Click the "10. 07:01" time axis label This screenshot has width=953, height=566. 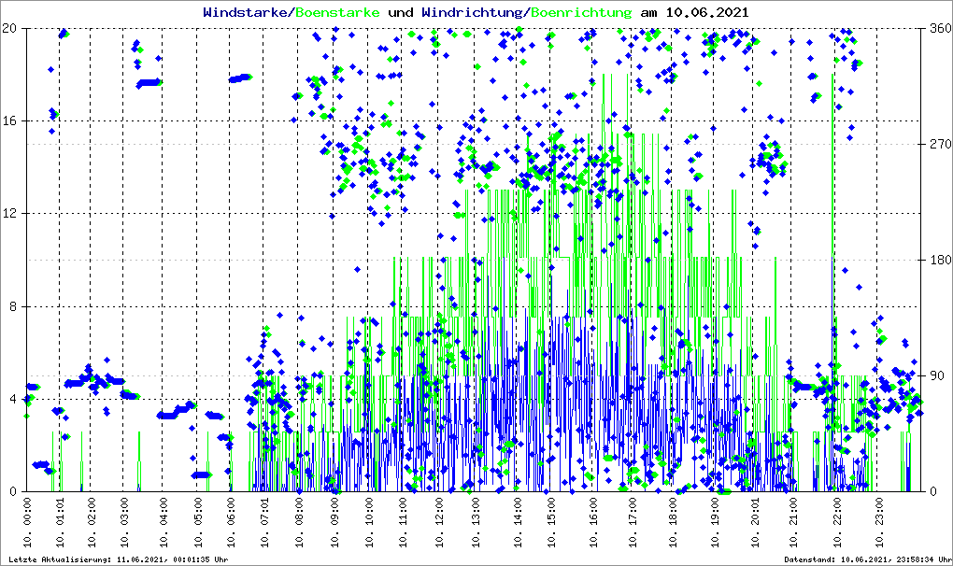point(264,523)
